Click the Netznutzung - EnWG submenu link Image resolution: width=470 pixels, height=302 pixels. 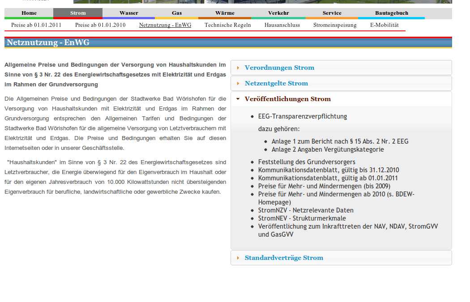165,25
